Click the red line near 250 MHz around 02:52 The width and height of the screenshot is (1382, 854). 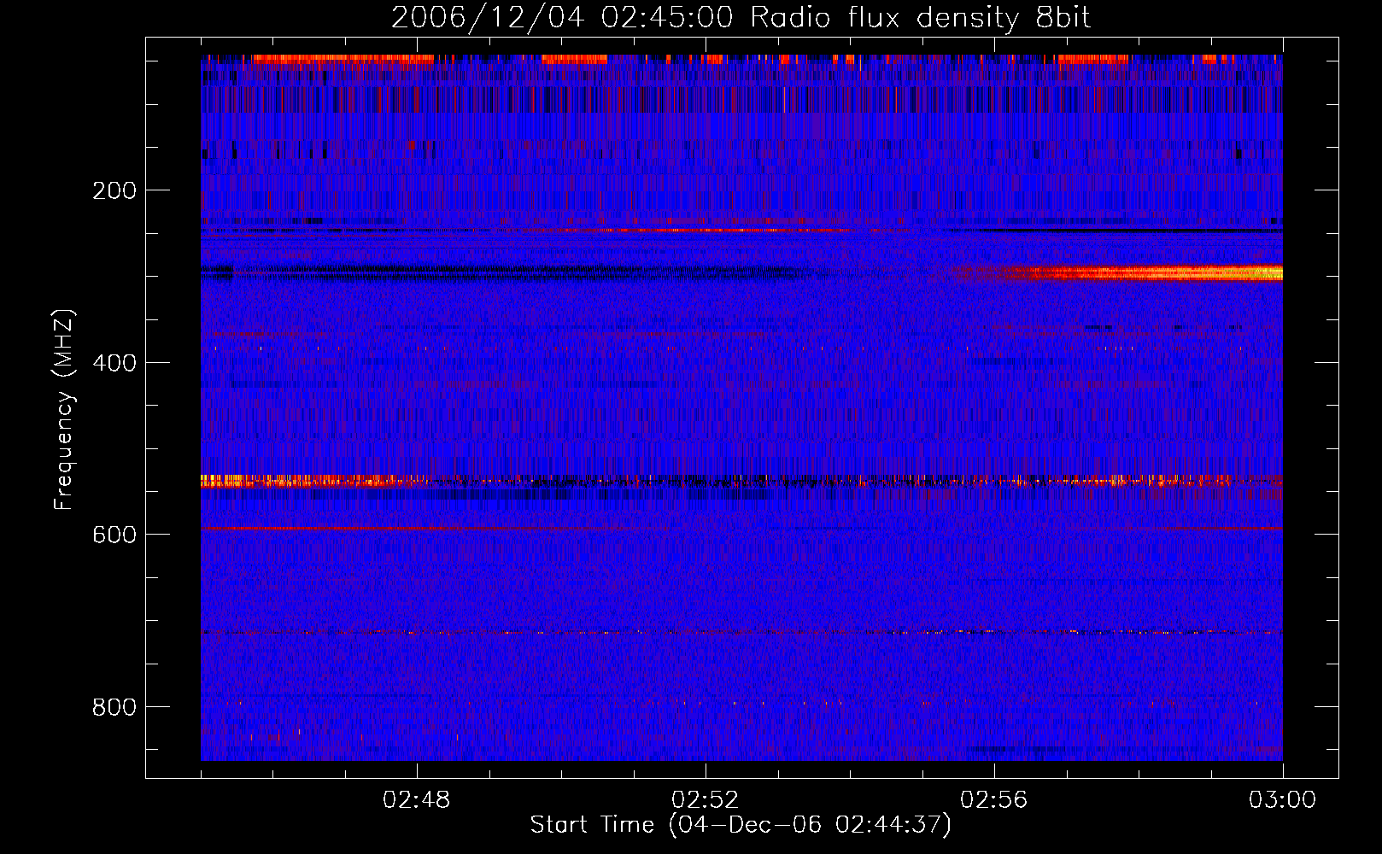pyautogui.click(x=706, y=231)
